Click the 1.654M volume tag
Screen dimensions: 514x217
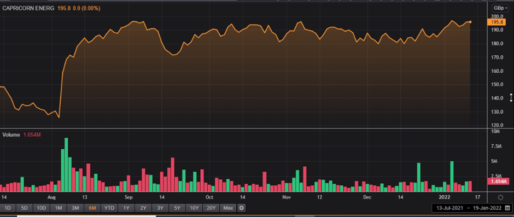point(498,181)
